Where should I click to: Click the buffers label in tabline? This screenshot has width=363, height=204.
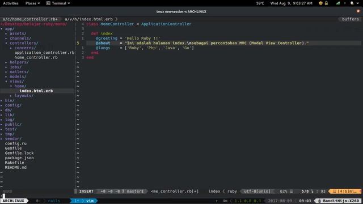[x=351, y=19]
